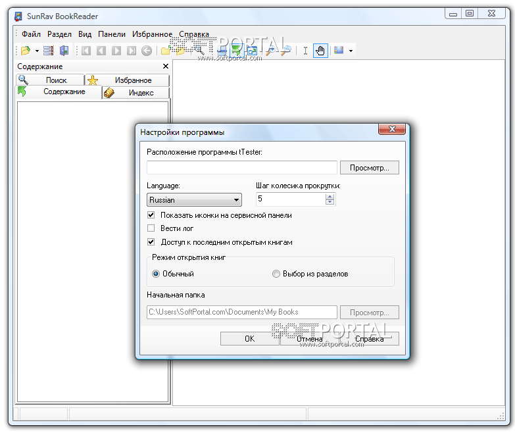Click the round Back arrow icon
Screen dimensions: 515x435
click(147, 51)
